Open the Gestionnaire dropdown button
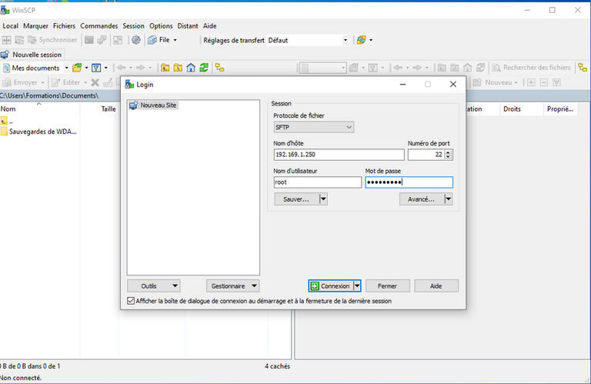The height and width of the screenshot is (384, 591). point(232,286)
